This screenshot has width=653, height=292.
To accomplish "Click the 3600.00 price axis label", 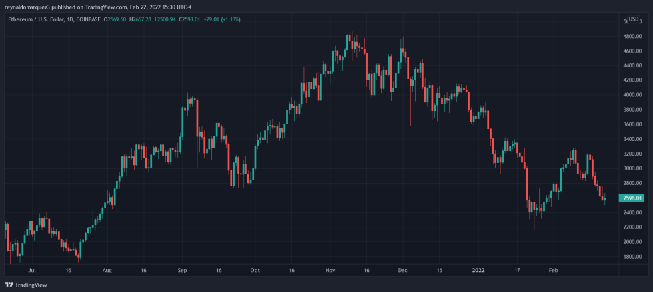I will 632,124.
